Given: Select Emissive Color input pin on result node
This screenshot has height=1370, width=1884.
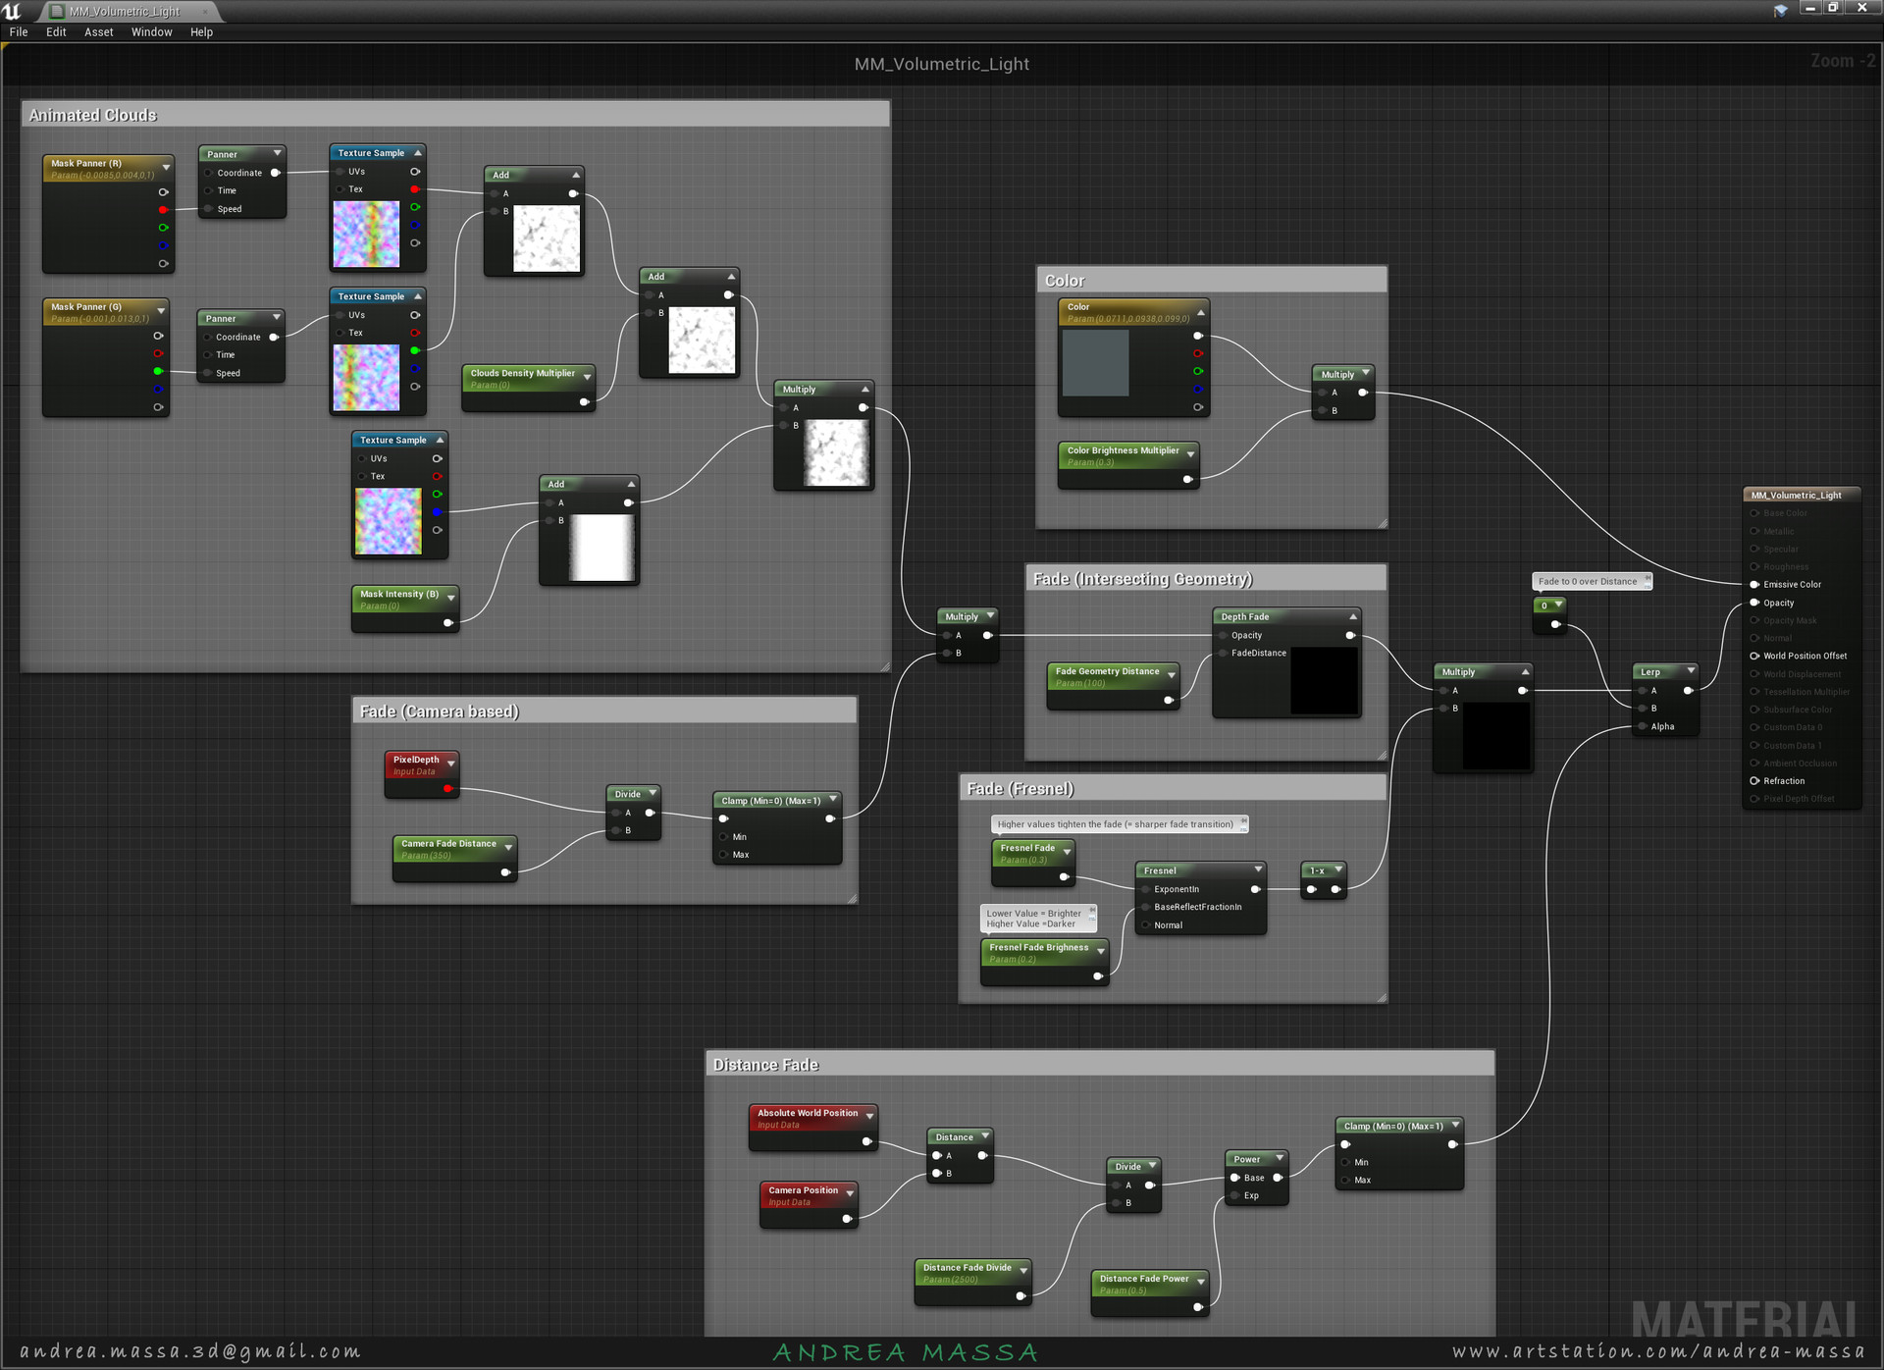Looking at the screenshot, I should pyautogui.click(x=1754, y=585).
